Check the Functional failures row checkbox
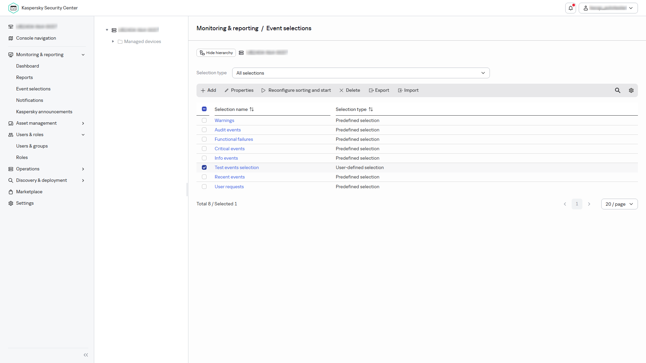This screenshot has width=646, height=363. [x=204, y=139]
